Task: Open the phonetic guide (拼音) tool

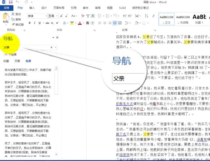Action: coord(88,16)
